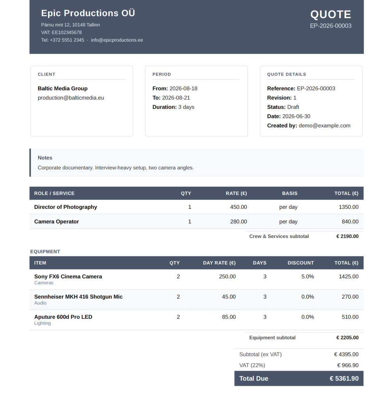The image size is (391, 393).
Task: Select the 510.00 total amount
Action: click(x=350, y=317)
